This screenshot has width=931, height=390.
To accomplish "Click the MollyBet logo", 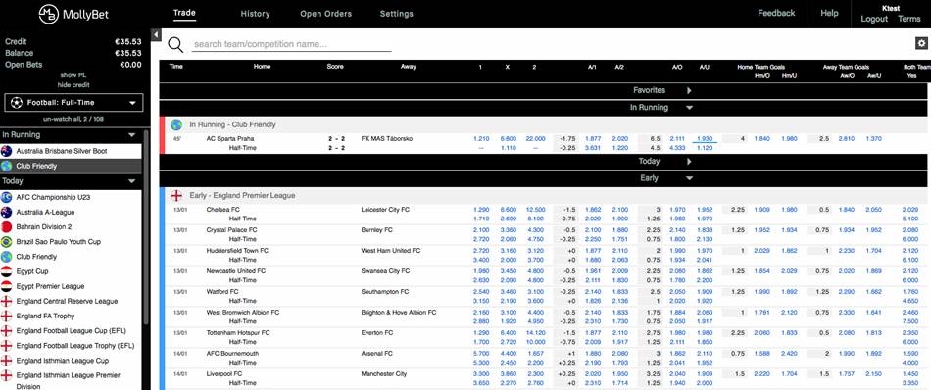I will [x=73, y=15].
